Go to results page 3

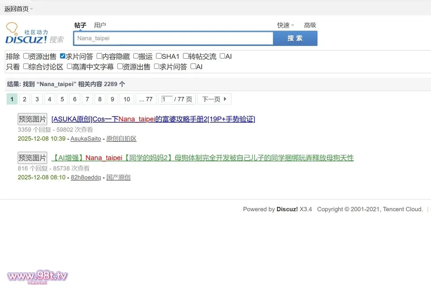[x=37, y=99]
